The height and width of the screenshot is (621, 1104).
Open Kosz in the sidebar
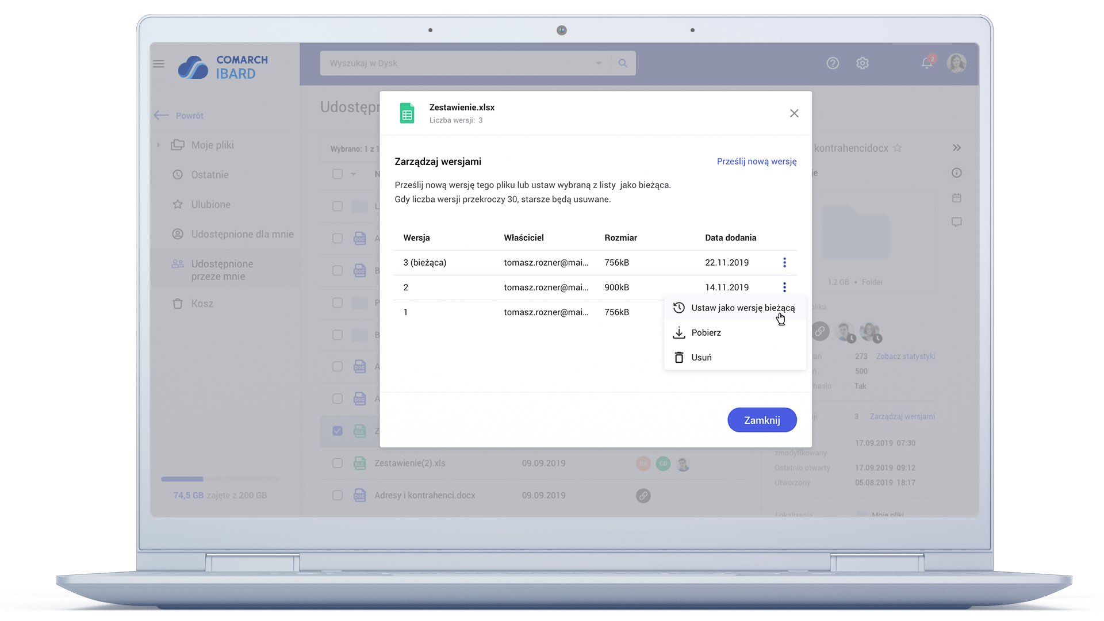(225, 304)
